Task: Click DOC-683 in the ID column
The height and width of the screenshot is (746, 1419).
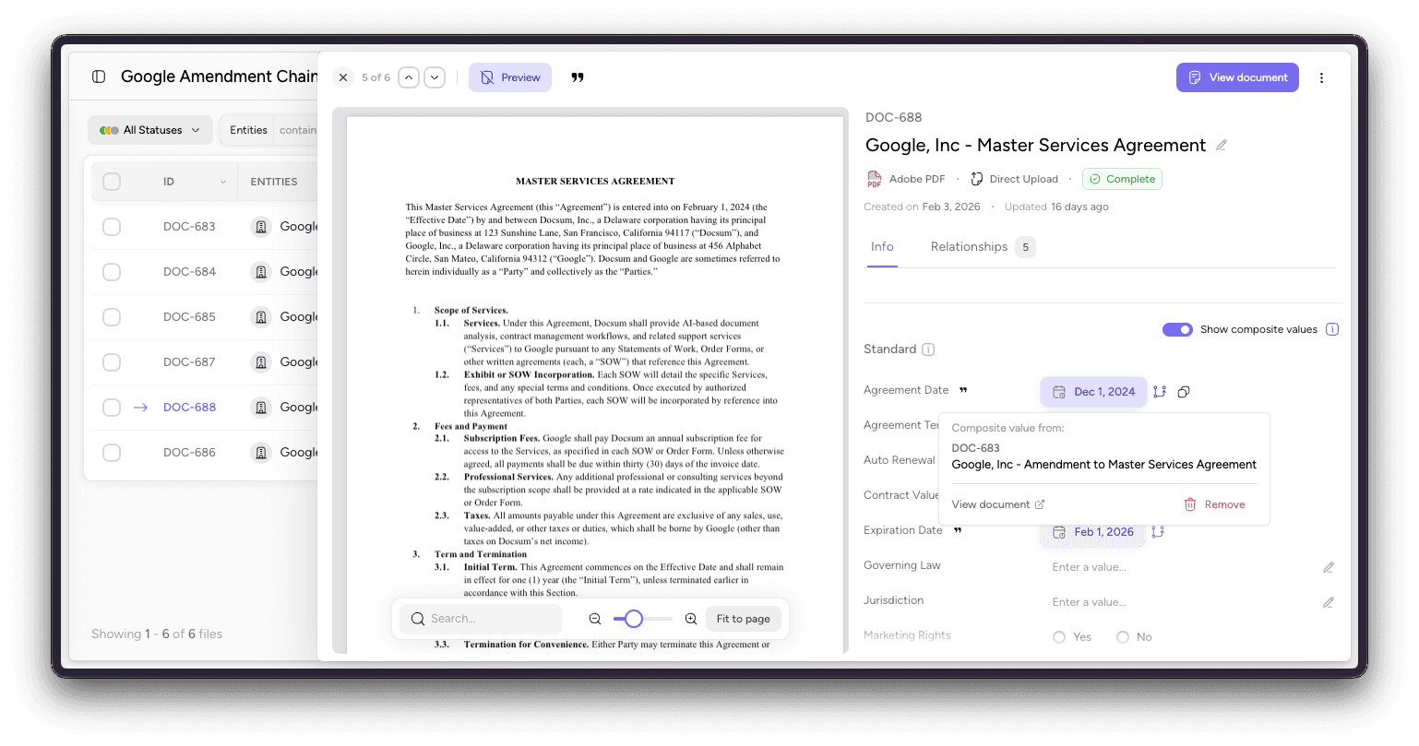Action: click(x=189, y=226)
